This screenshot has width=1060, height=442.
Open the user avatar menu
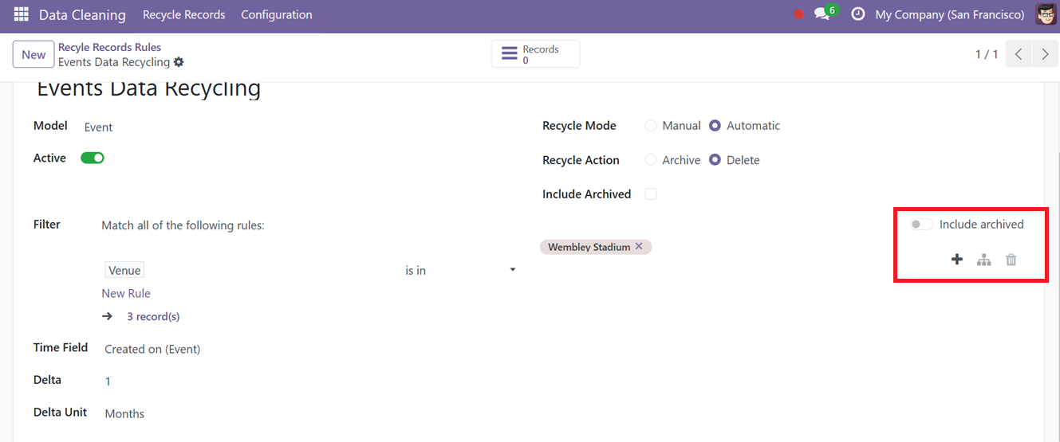pyautogui.click(x=1046, y=14)
